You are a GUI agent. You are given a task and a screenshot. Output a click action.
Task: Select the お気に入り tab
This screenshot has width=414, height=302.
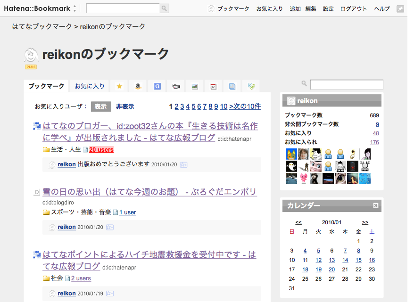tap(90, 86)
